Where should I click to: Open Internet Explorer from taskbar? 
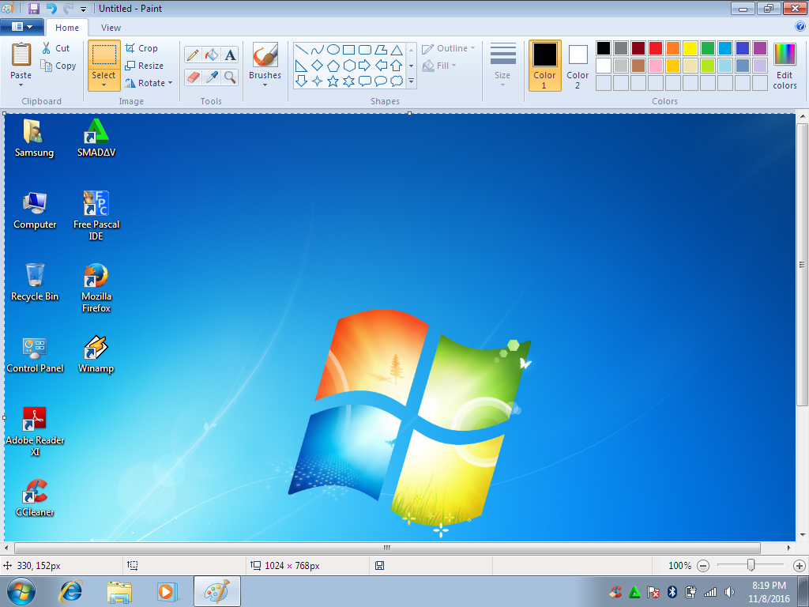pyautogui.click(x=70, y=591)
